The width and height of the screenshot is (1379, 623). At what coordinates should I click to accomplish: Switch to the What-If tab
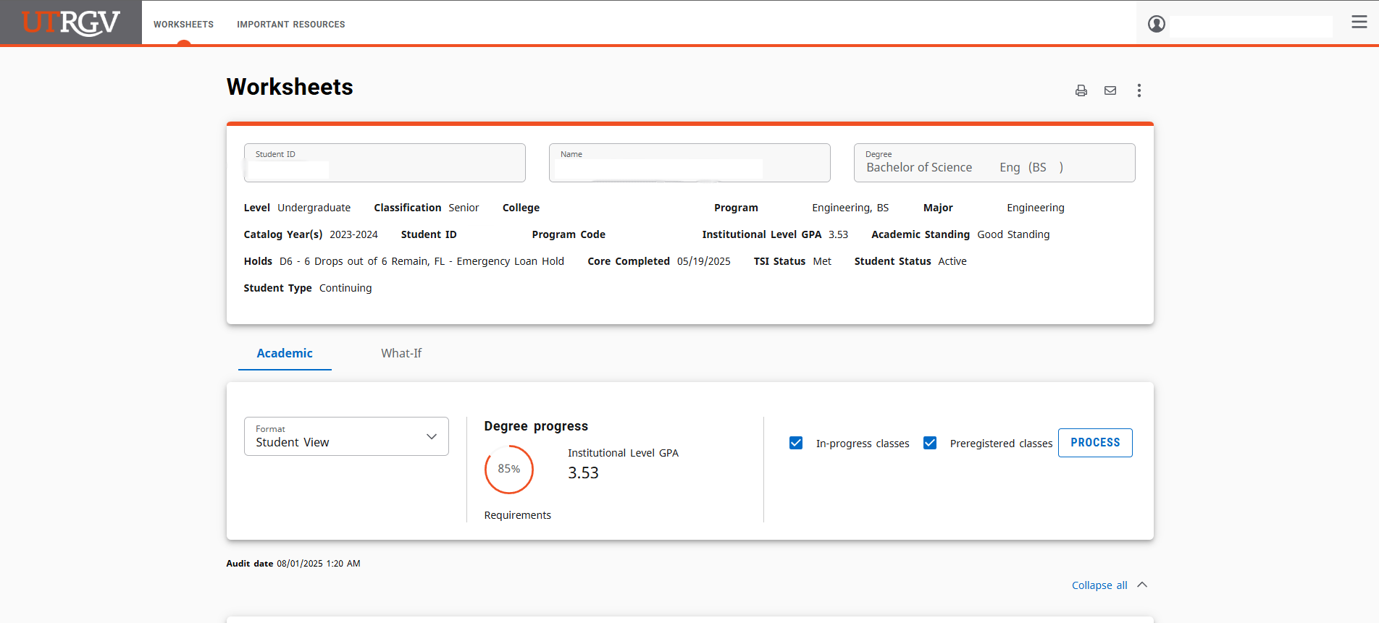[401, 353]
